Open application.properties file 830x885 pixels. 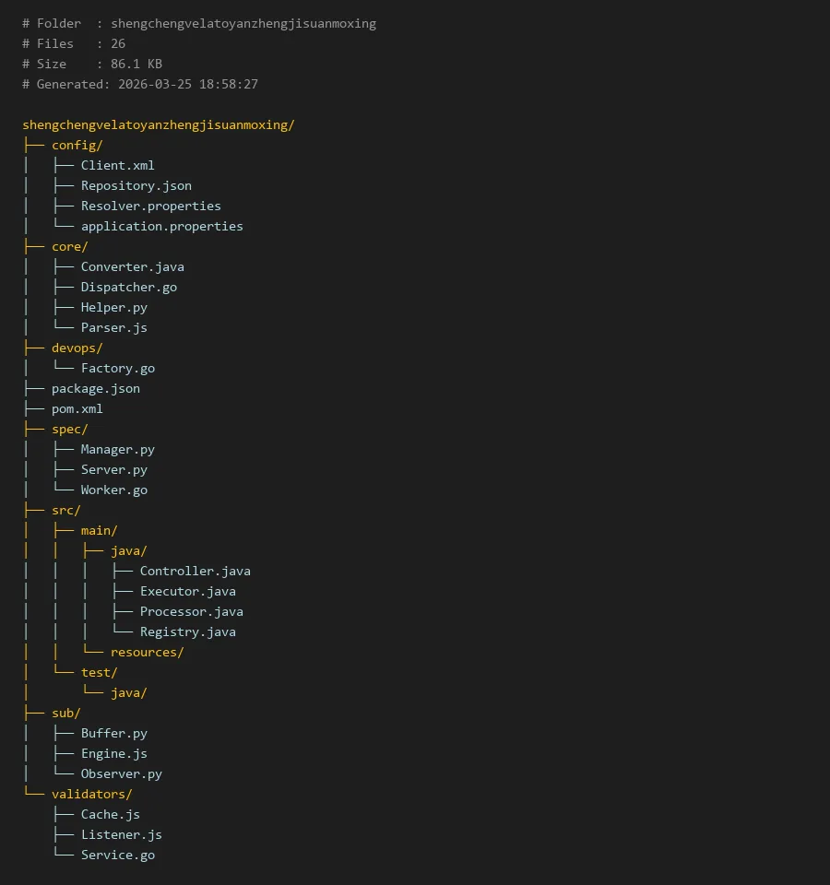point(161,226)
